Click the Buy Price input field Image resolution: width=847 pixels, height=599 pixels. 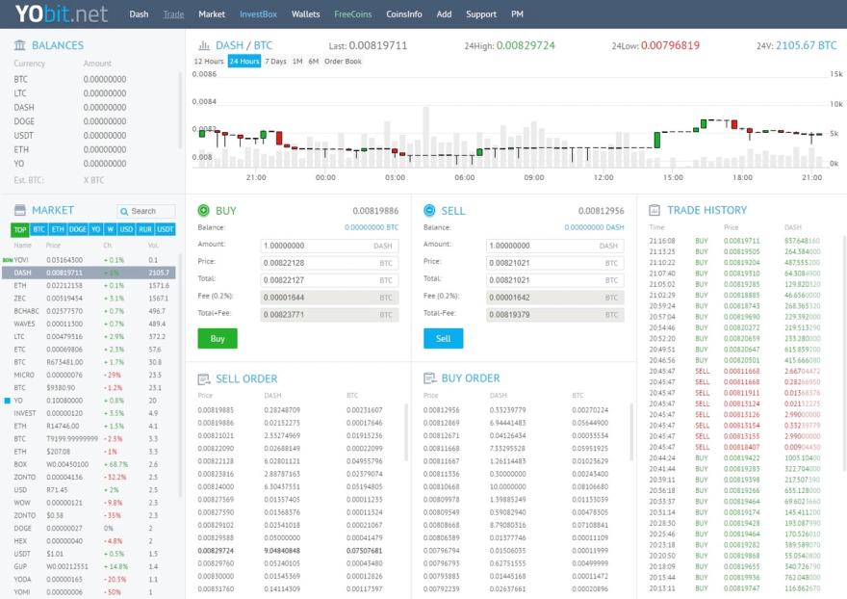click(329, 263)
